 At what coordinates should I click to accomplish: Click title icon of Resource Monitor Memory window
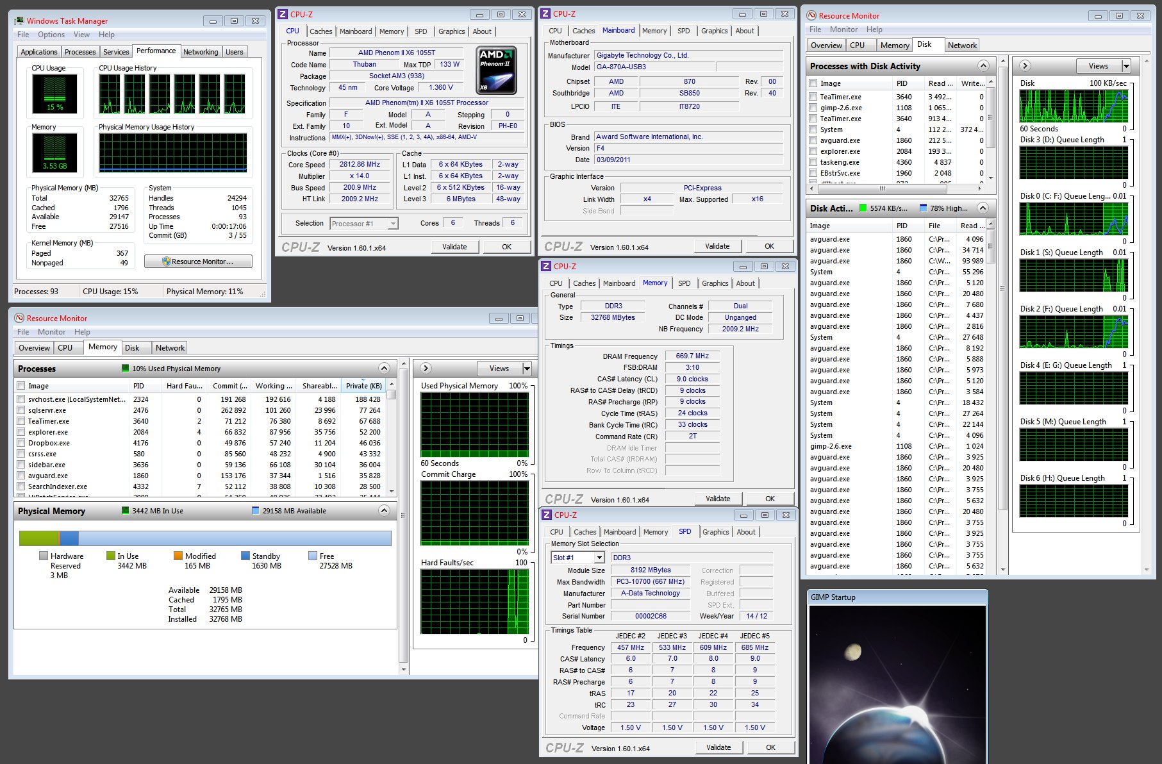pyautogui.click(x=19, y=318)
